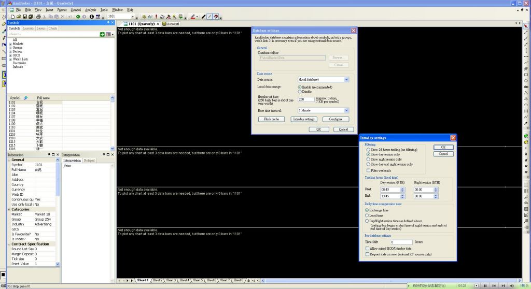
Task: Switch to the Notepad tab
Action: [x=89, y=161]
